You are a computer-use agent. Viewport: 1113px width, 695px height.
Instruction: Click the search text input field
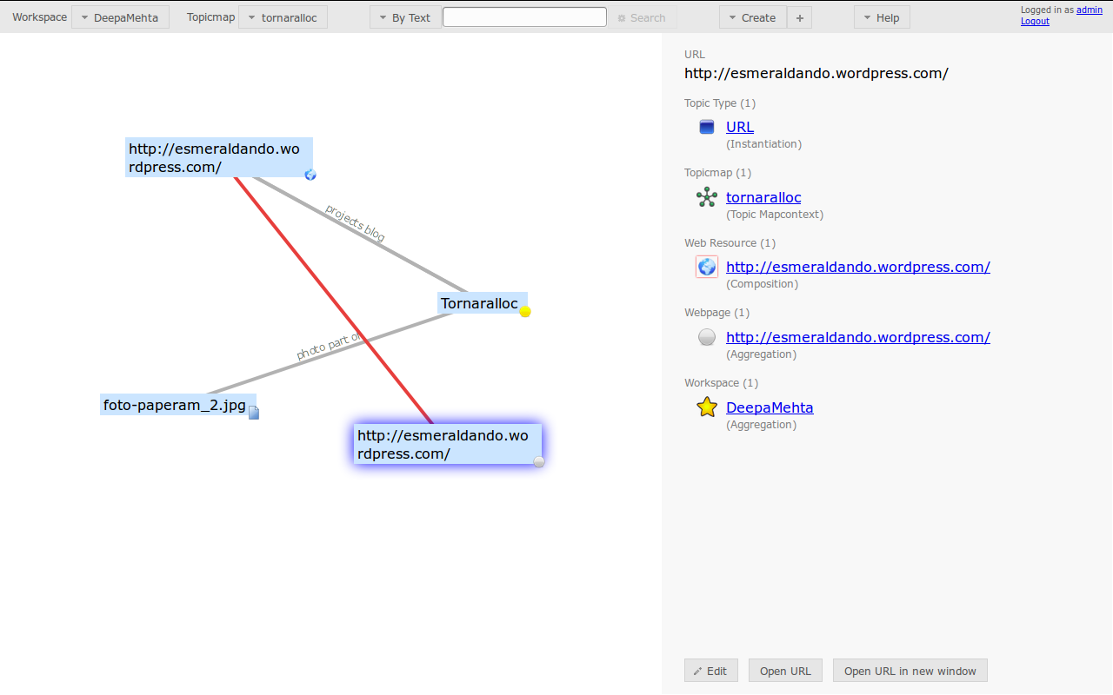point(524,17)
